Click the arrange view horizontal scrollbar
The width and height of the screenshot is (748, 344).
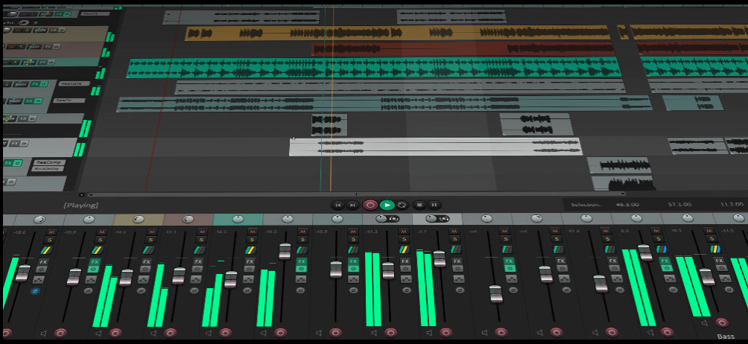357,194
